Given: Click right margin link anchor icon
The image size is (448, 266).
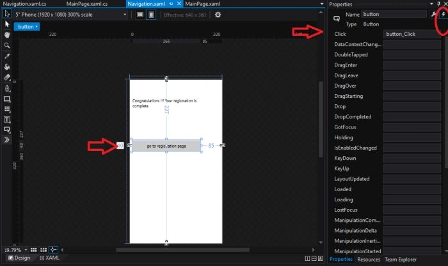Looking at the screenshot, I should (x=222, y=145).
